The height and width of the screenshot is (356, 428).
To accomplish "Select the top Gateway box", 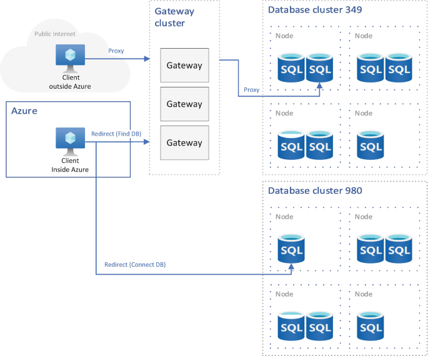I will (184, 65).
